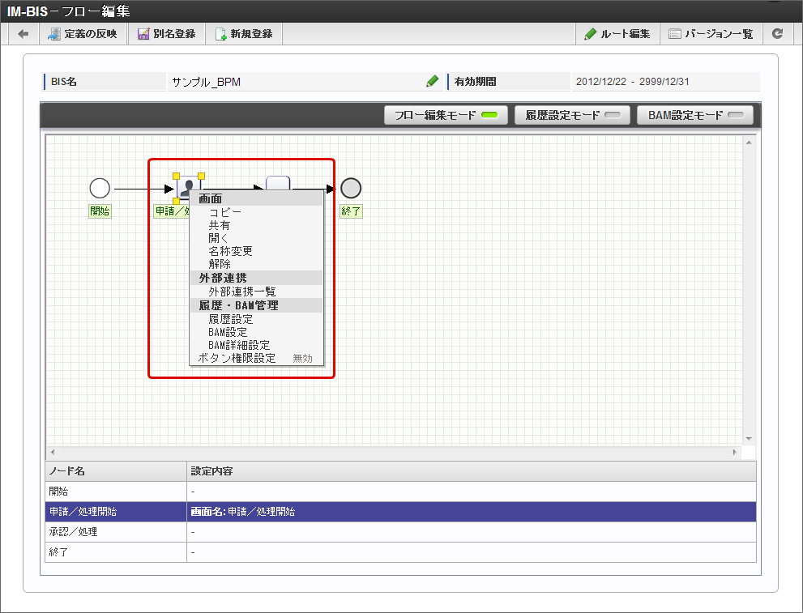The width and height of the screenshot is (803, 613).
Task: Click the canvas scroll-right arrow
Action: coord(734,453)
